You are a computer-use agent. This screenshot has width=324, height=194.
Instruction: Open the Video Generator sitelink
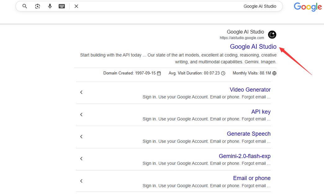tap(250, 90)
